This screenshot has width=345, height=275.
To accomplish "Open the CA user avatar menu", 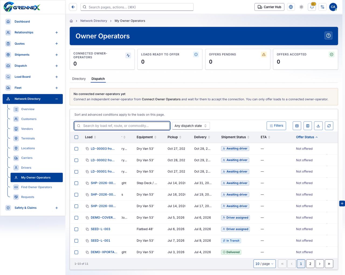I will click(x=333, y=7).
